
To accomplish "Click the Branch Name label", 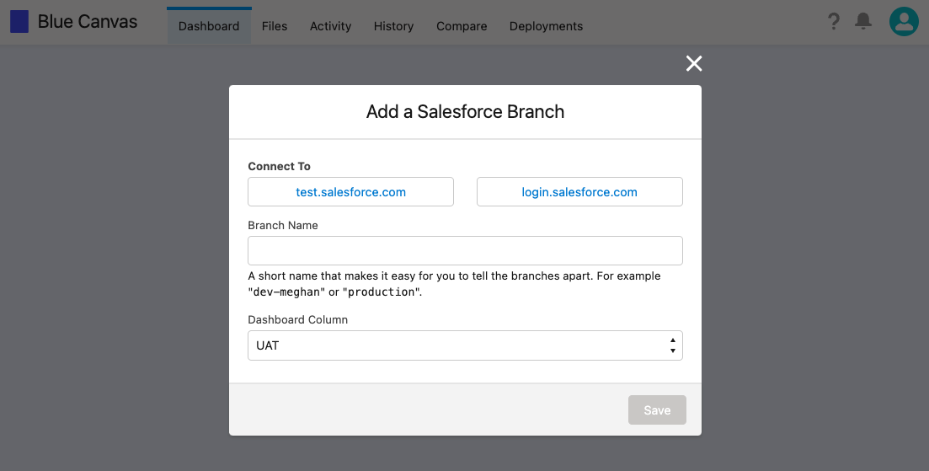I will 283,225.
